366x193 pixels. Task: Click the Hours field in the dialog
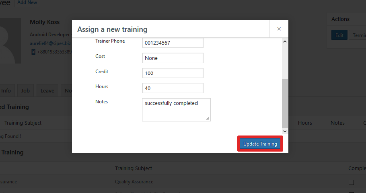(x=173, y=88)
